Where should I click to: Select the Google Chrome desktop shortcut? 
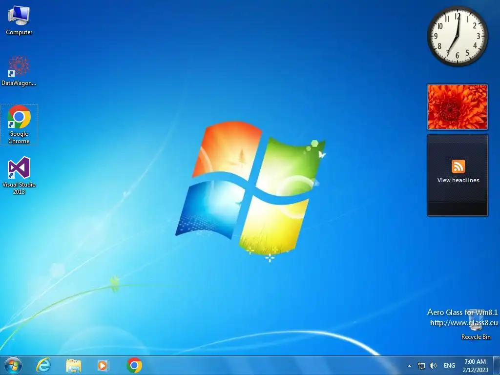[x=19, y=125]
